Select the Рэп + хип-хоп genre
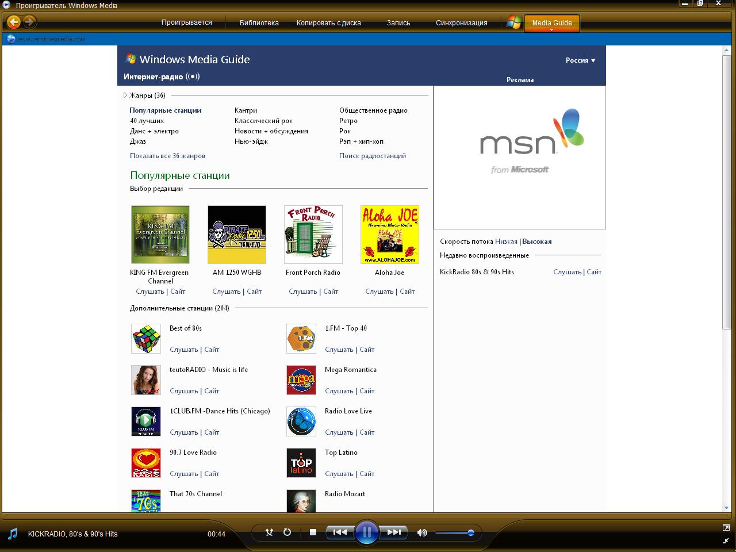Screen dimensions: 736x552 coord(361,141)
